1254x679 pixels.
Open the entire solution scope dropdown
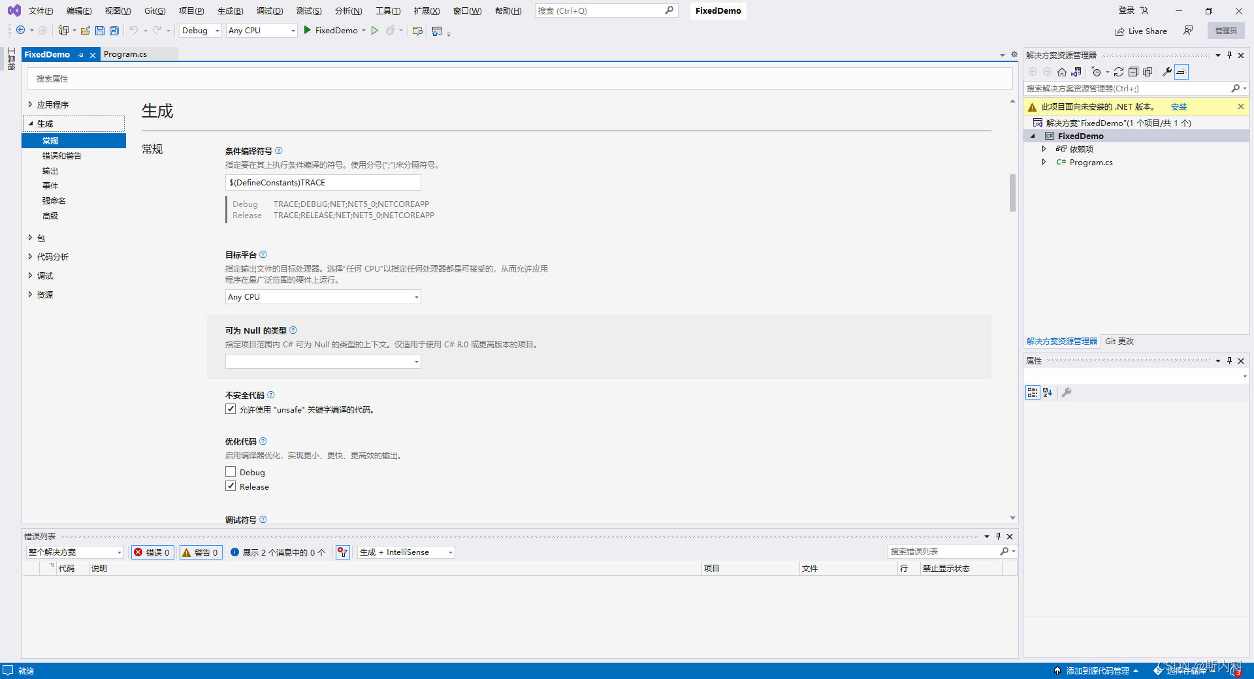tap(75, 552)
